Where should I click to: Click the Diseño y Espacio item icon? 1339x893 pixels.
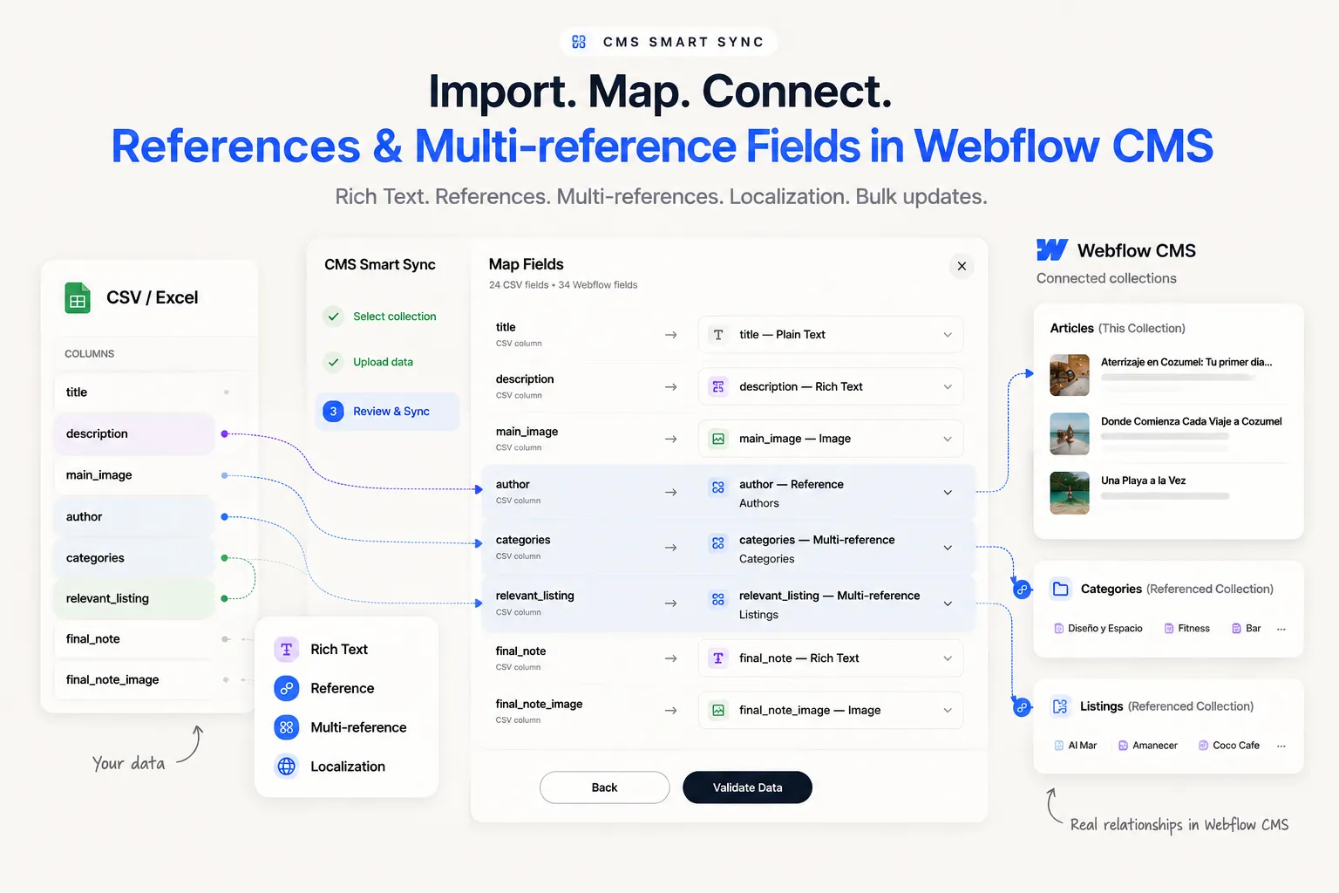pos(1059,628)
